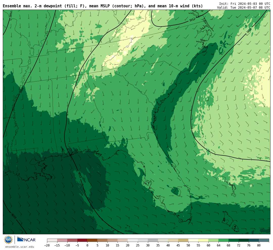The height and width of the screenshot is (250, 273).
Task: Click the '72' colorbar tick label
Action: 239,245
